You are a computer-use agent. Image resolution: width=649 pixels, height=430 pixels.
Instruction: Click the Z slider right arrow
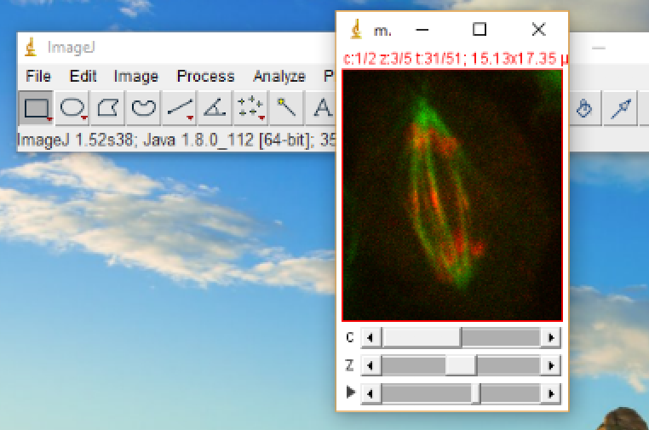click(551, 366)
